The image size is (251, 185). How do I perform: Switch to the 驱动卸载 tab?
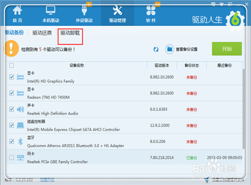70,33
